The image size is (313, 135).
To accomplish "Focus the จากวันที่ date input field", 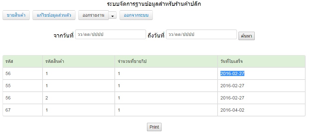I will [110, 35].
